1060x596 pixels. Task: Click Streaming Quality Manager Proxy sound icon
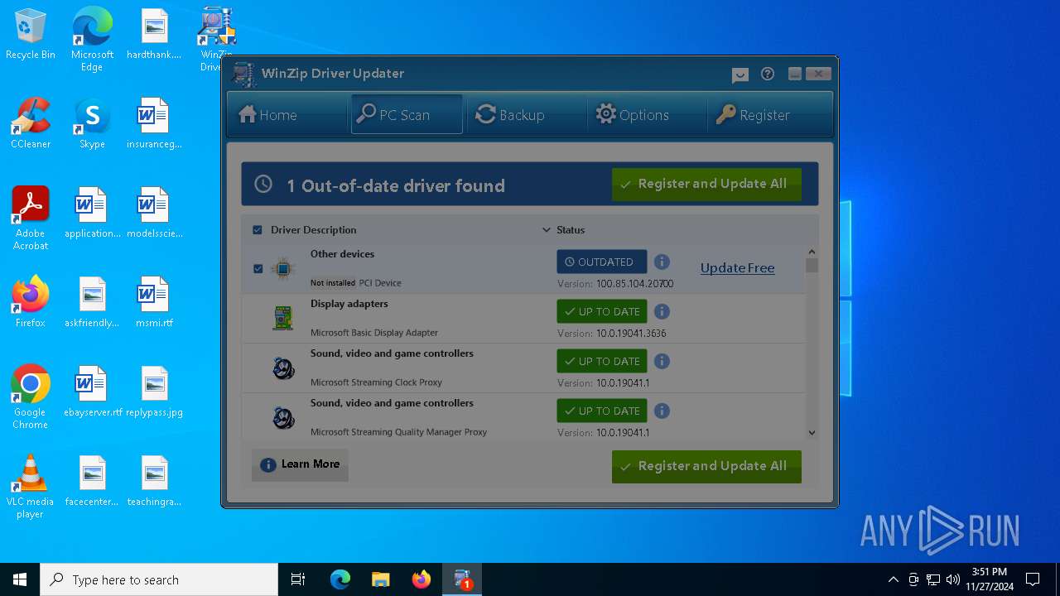click(283, 417)
